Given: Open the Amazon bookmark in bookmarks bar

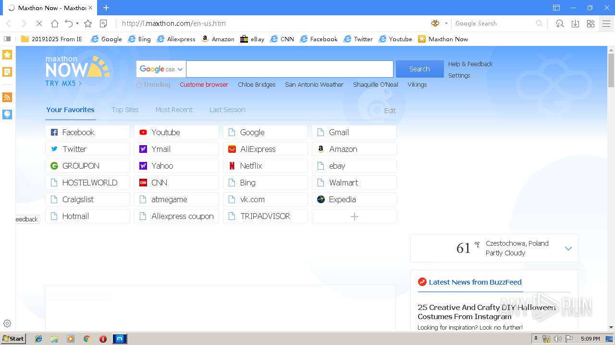Looking at the screenshot, I should coord(218,39).
